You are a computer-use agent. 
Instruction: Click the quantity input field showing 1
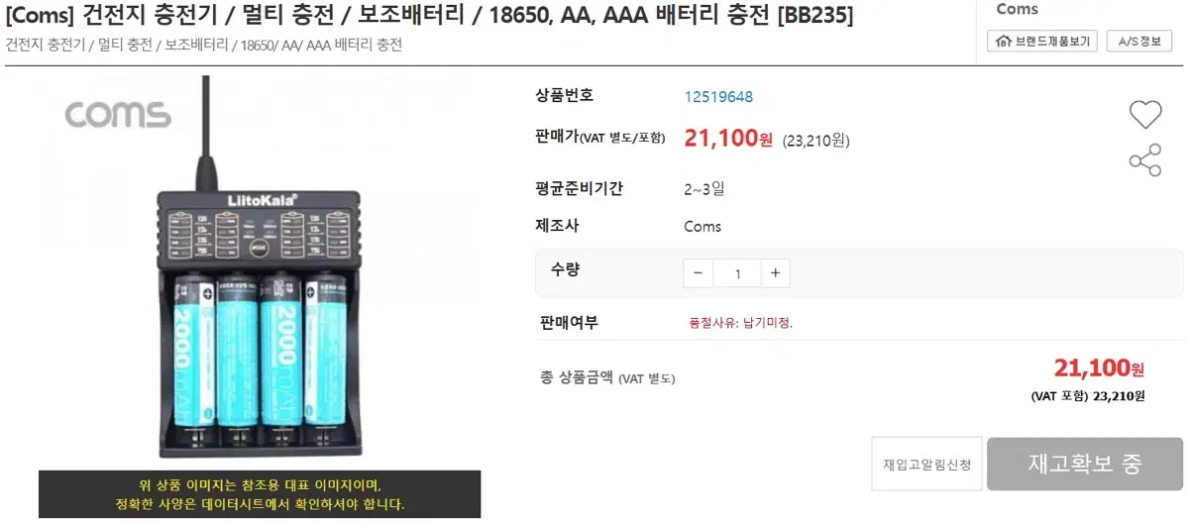point(736,273)
